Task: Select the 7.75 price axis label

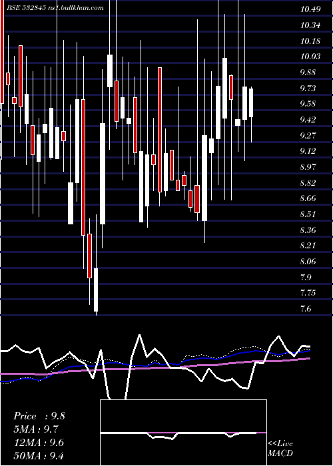Action: pos(308,293)
